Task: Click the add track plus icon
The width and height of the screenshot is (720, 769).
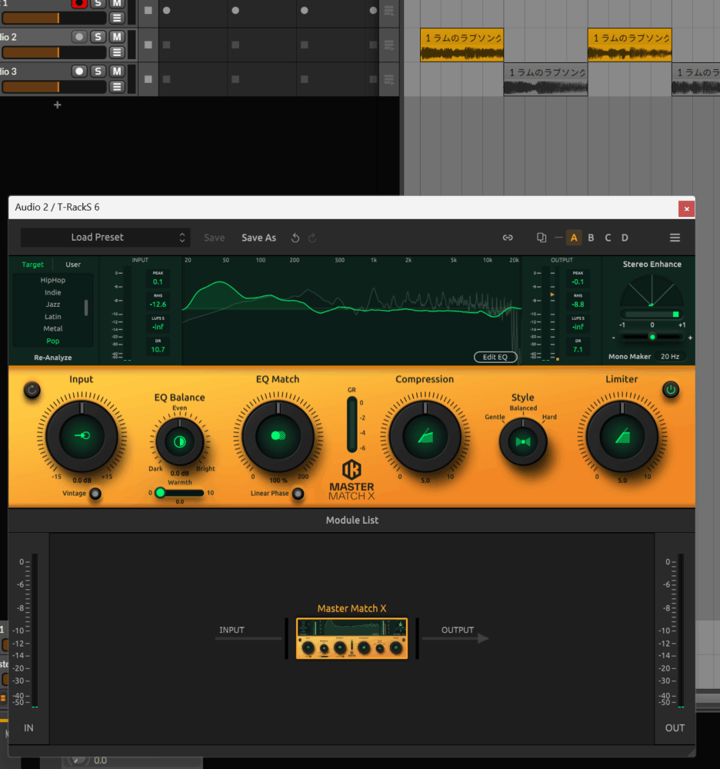Action: (58, 105)
